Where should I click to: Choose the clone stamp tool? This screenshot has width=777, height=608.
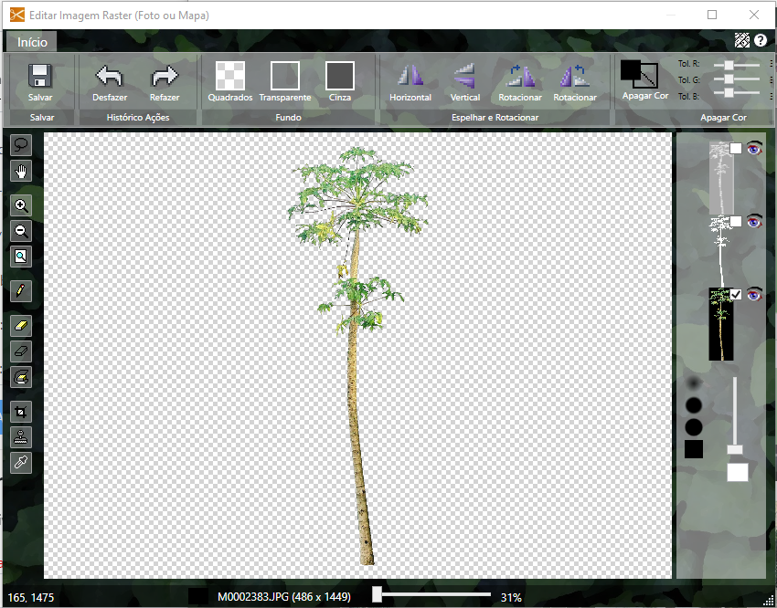(x=20, y=436)
